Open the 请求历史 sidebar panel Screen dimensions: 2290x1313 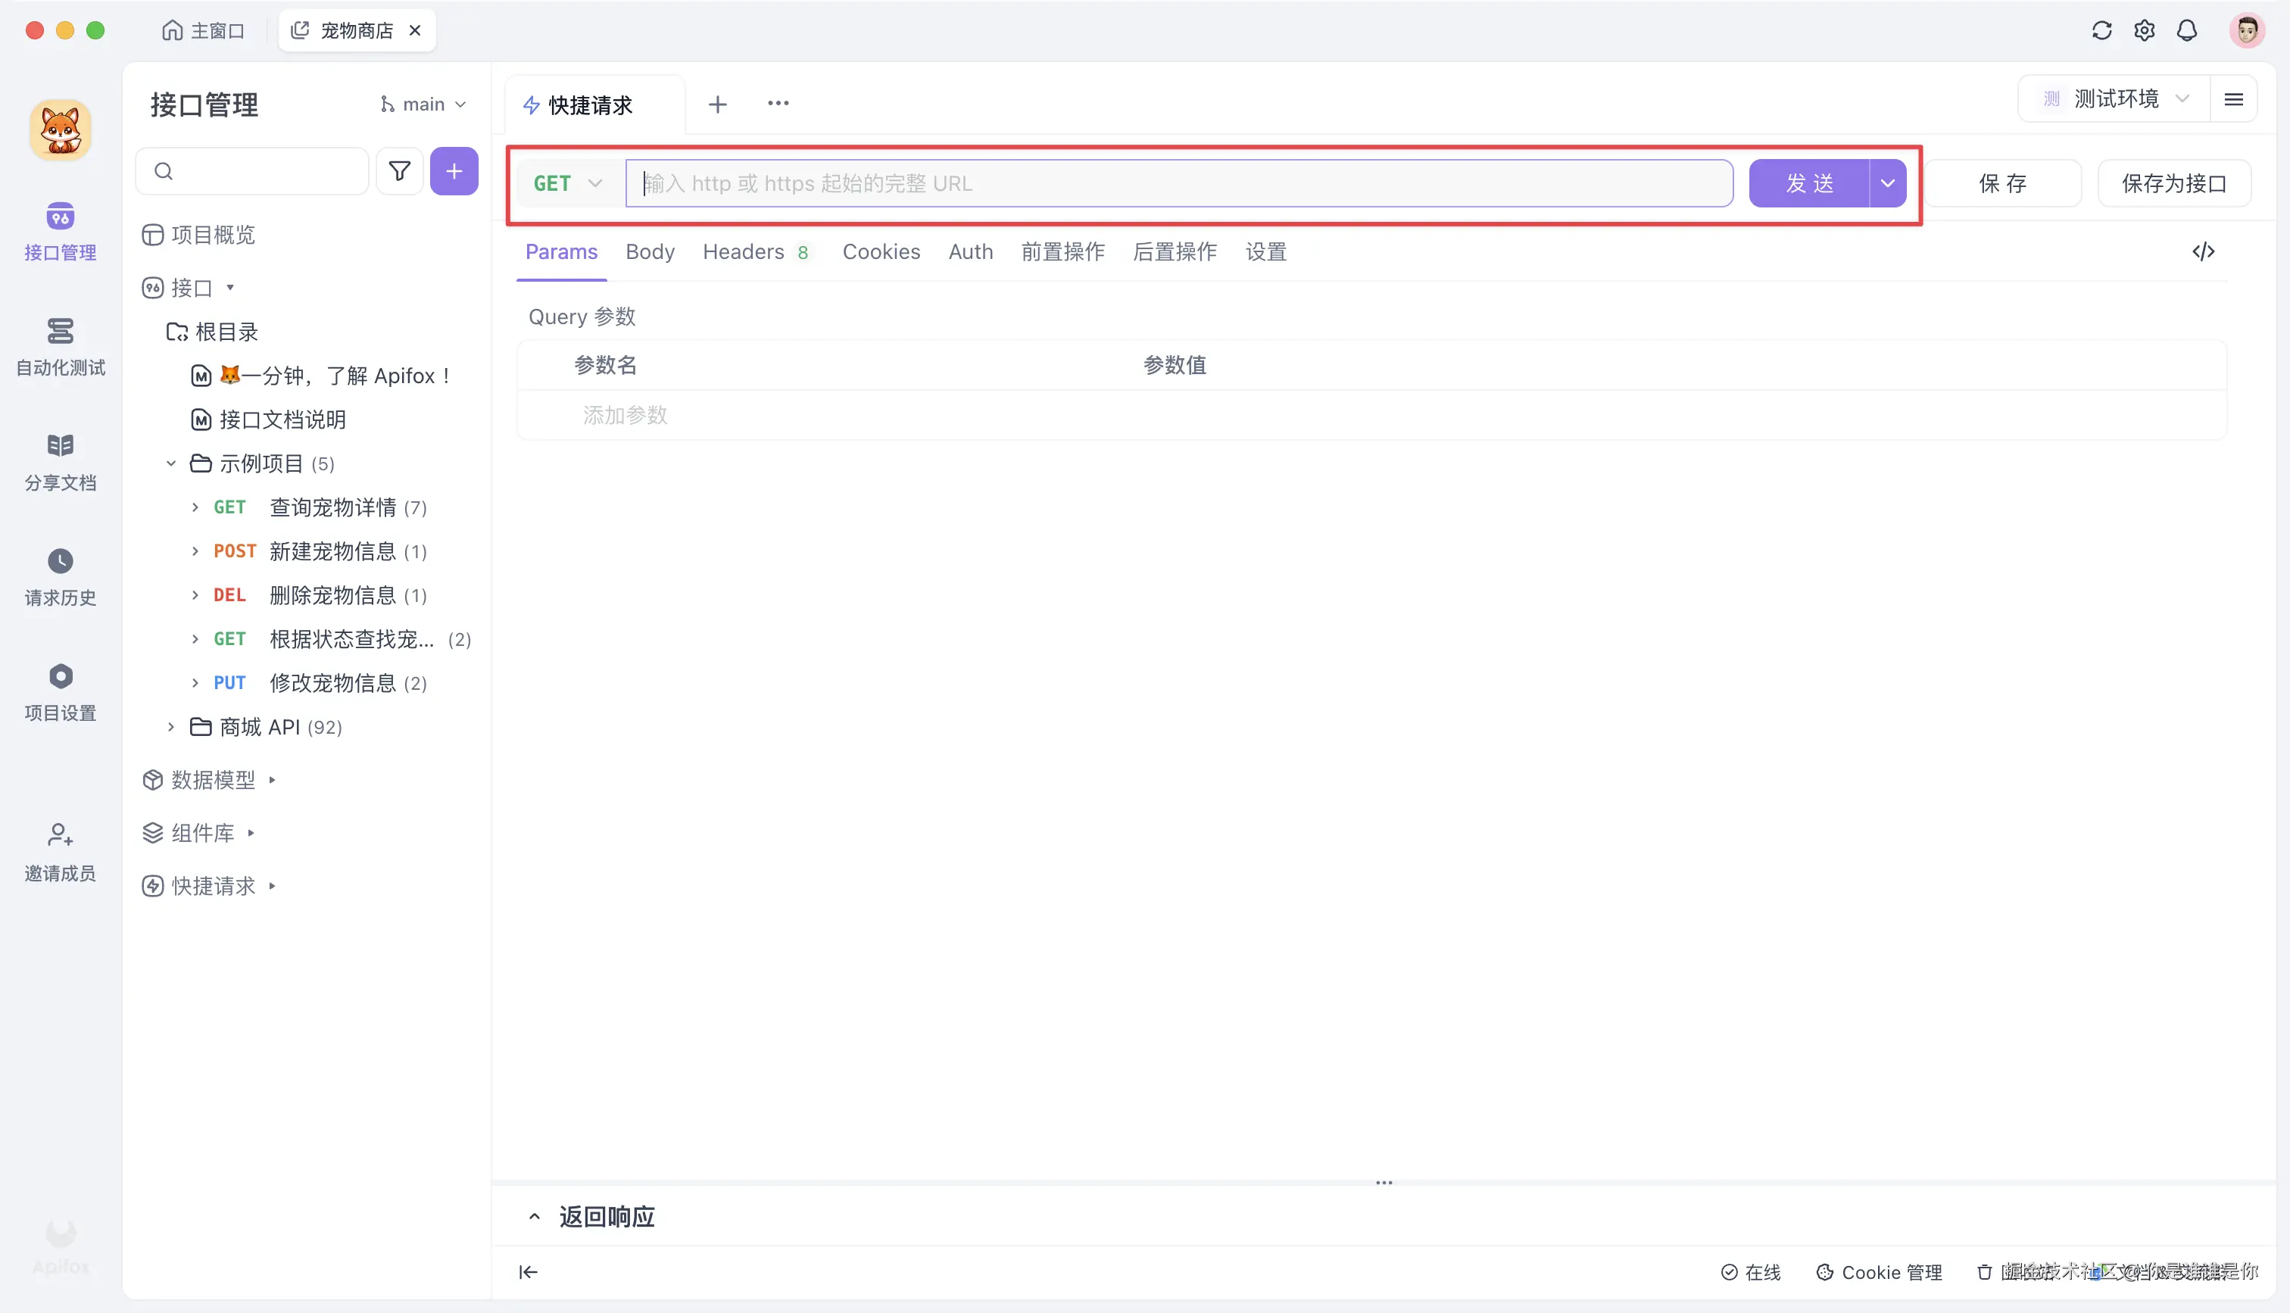pyautogui.click(x=60, y=576)
